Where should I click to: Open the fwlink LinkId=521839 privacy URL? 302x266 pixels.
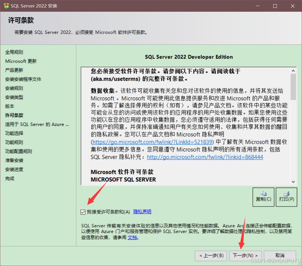pyautogui.click(x=152, y=142)
